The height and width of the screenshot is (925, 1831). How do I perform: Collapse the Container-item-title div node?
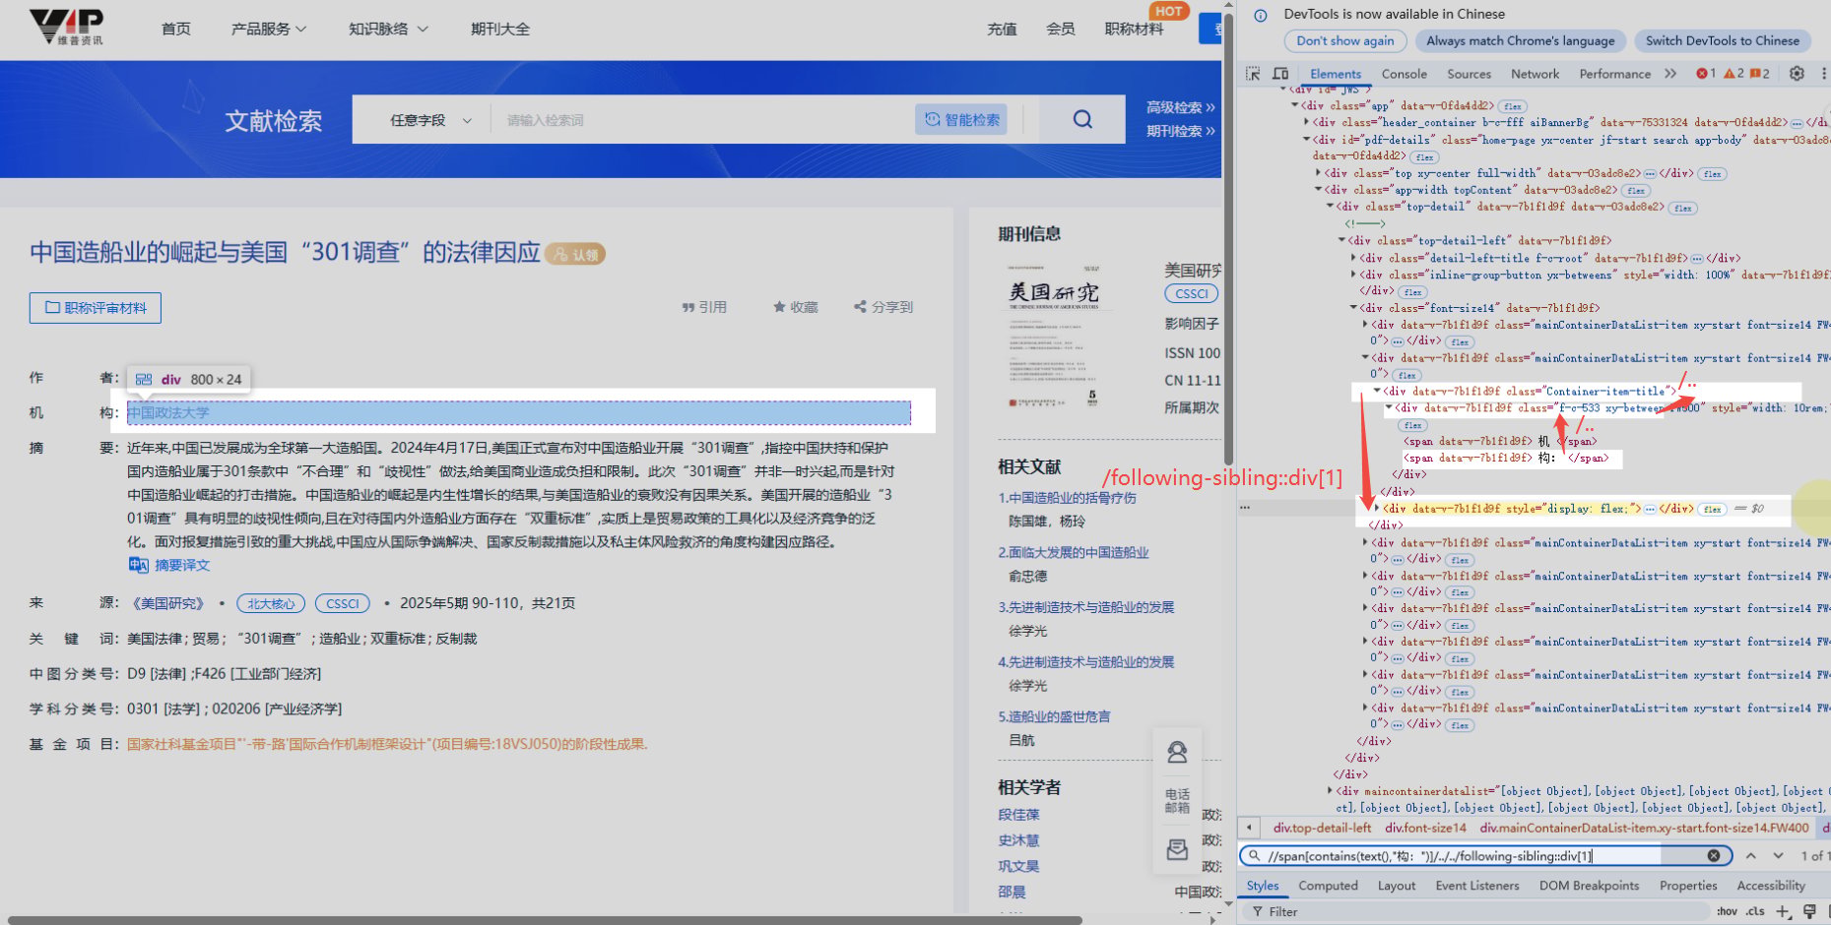point(1377,391)
